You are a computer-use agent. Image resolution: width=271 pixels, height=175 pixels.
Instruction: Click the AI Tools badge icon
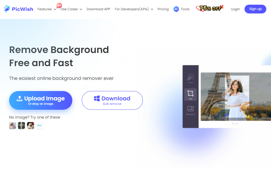point(176,9)
